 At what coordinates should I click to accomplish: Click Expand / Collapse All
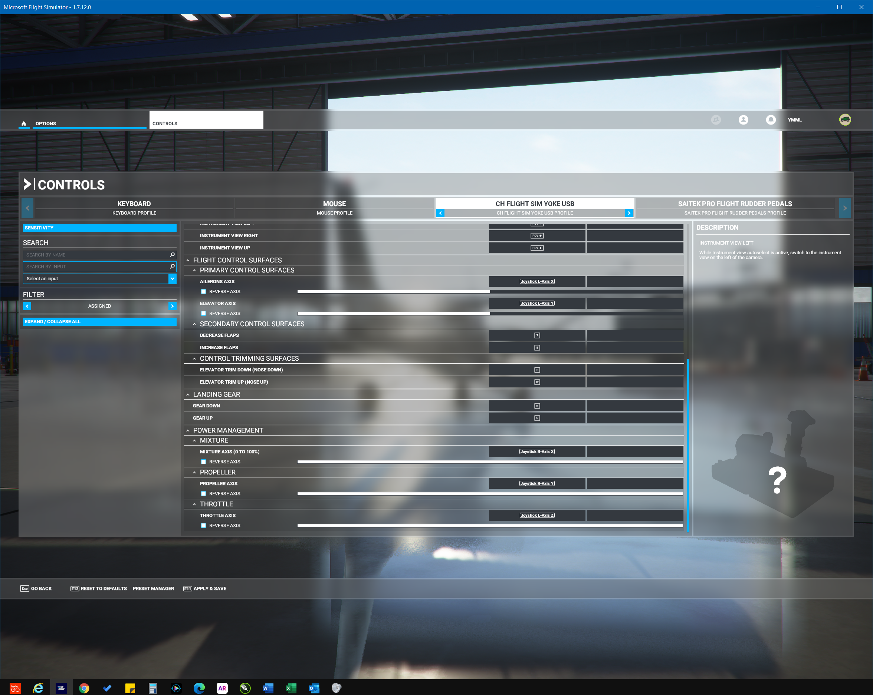(99, 322)
